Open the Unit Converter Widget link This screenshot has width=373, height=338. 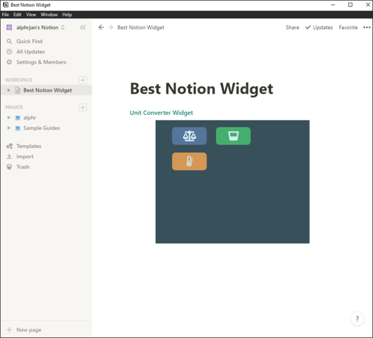(161, 112)
